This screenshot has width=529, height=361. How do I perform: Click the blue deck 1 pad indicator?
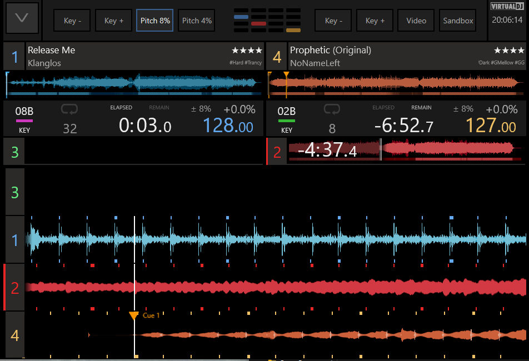pyautogui.click(x=241, y=17)
